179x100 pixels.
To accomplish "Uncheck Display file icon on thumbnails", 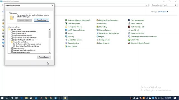I will (12, 36).
